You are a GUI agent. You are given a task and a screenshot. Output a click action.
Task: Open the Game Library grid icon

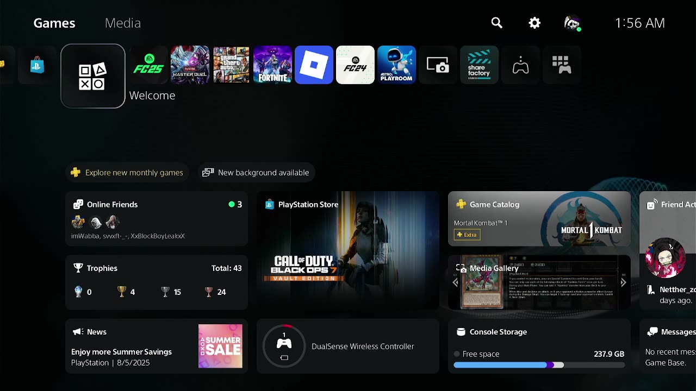pyautogui.click(x=562, y=65)
